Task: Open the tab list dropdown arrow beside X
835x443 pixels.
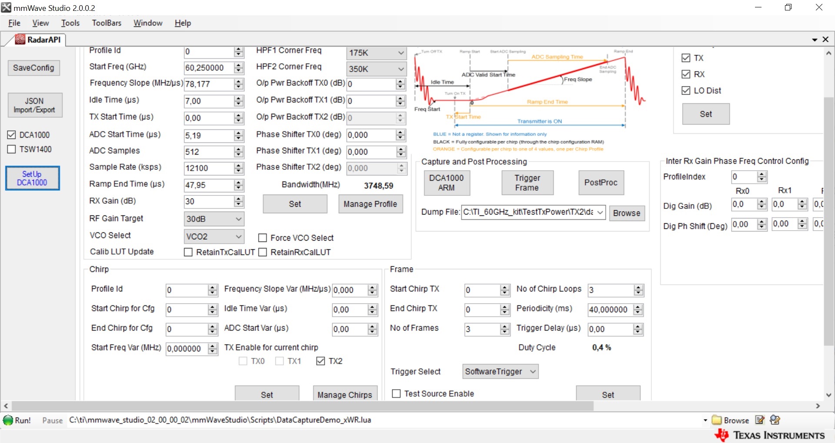Action: click(x=815, y=40)
